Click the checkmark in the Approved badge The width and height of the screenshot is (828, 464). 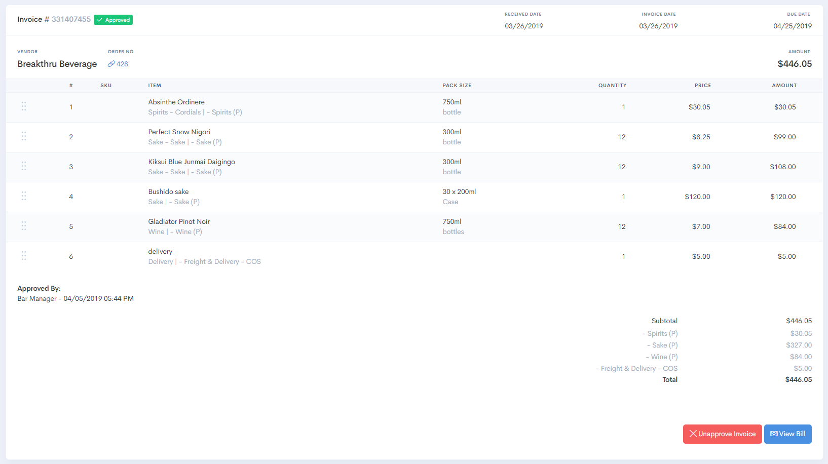100,20
